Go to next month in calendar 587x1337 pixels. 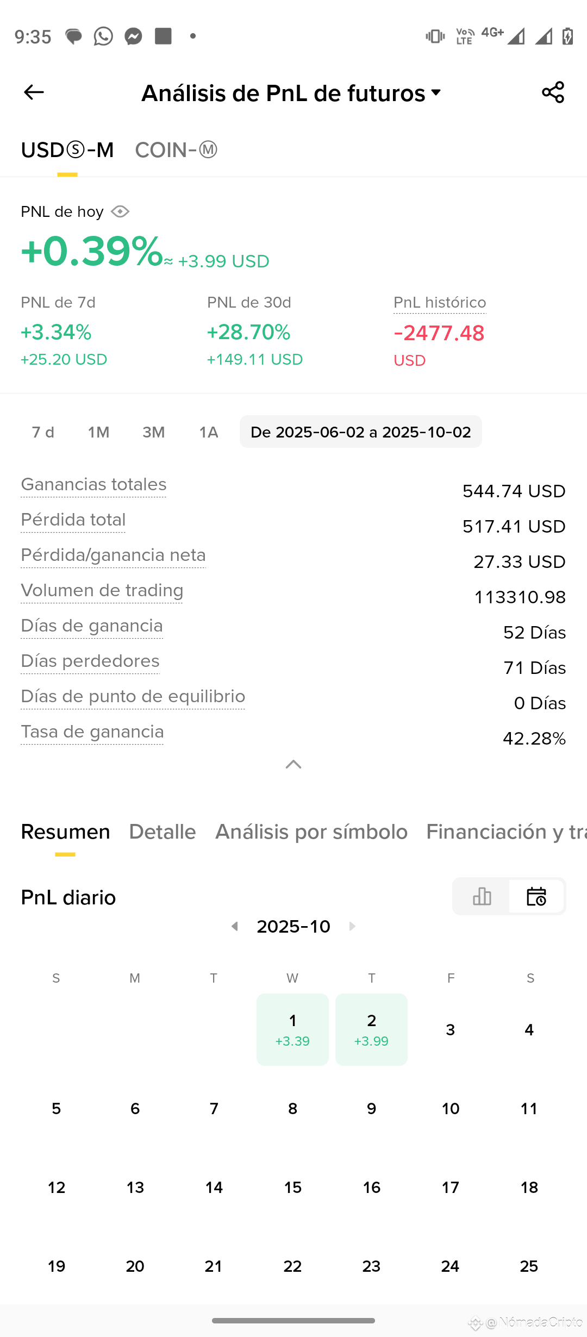(352, 926)
